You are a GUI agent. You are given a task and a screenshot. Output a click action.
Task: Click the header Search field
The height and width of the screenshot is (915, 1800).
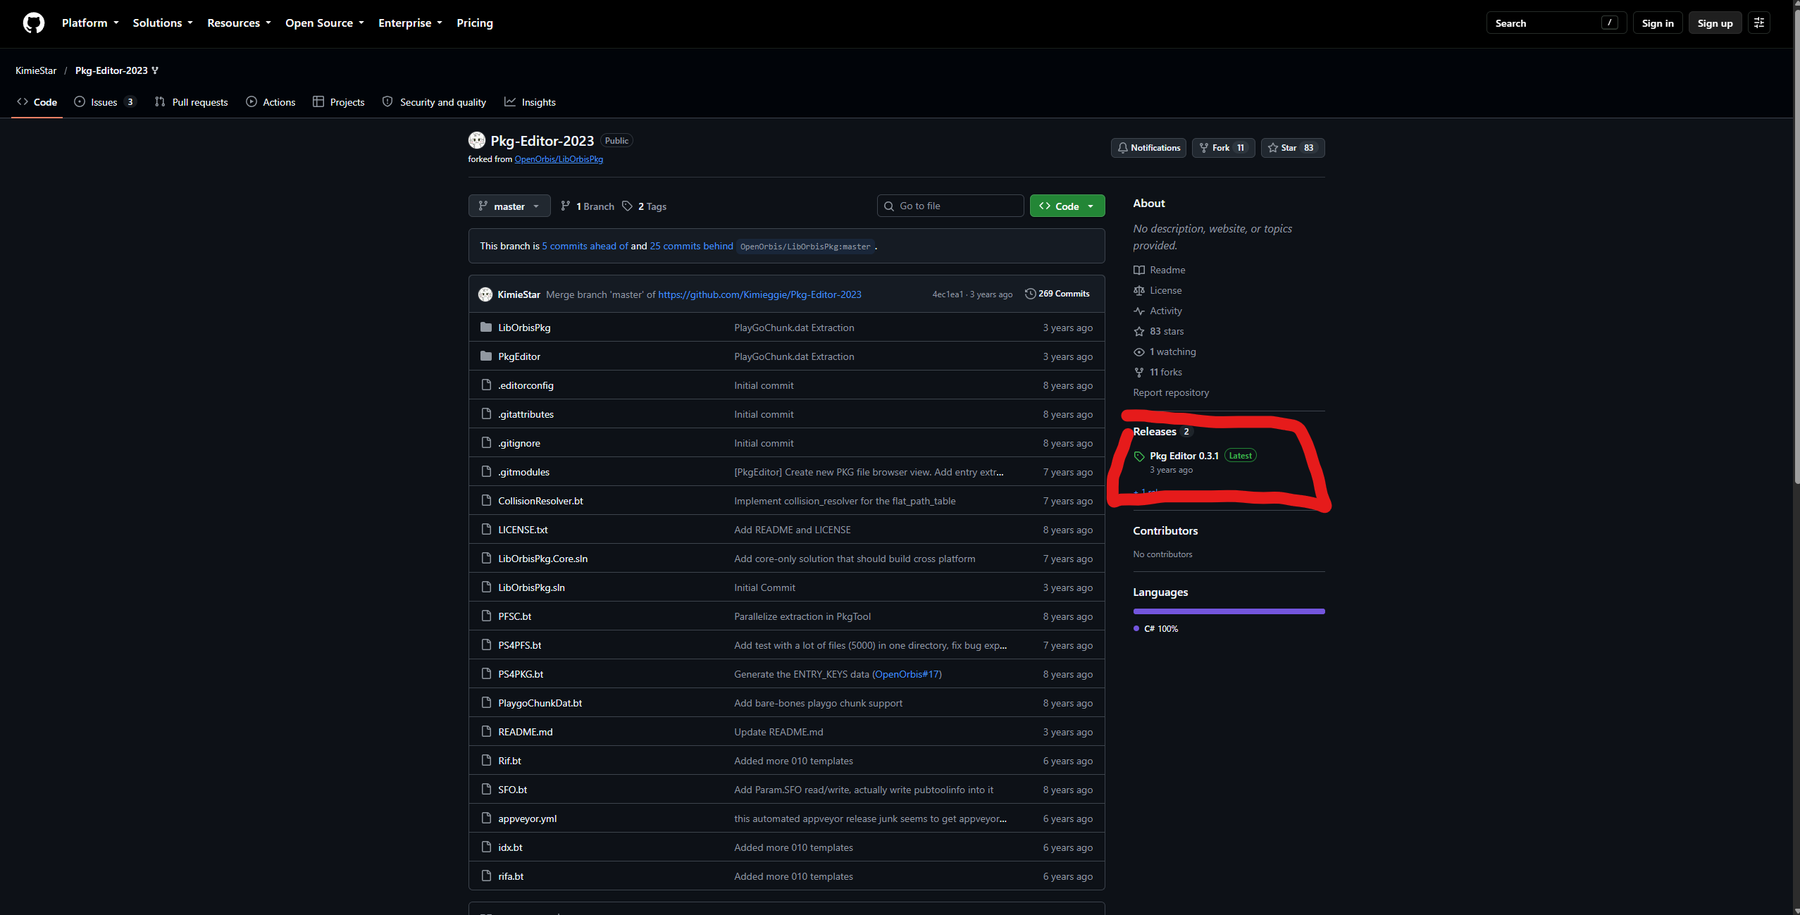1556,23
